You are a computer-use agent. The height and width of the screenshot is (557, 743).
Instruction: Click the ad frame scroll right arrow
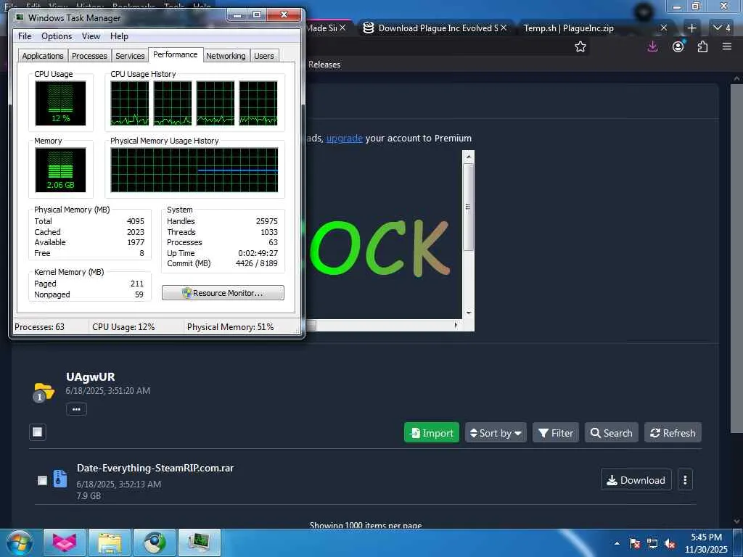click(x=456, y=325)
